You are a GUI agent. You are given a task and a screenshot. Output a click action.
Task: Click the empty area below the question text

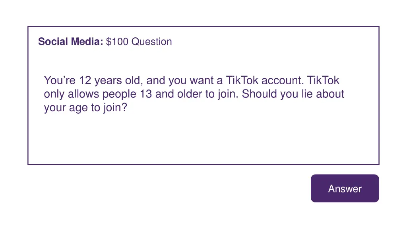(203, 139)
